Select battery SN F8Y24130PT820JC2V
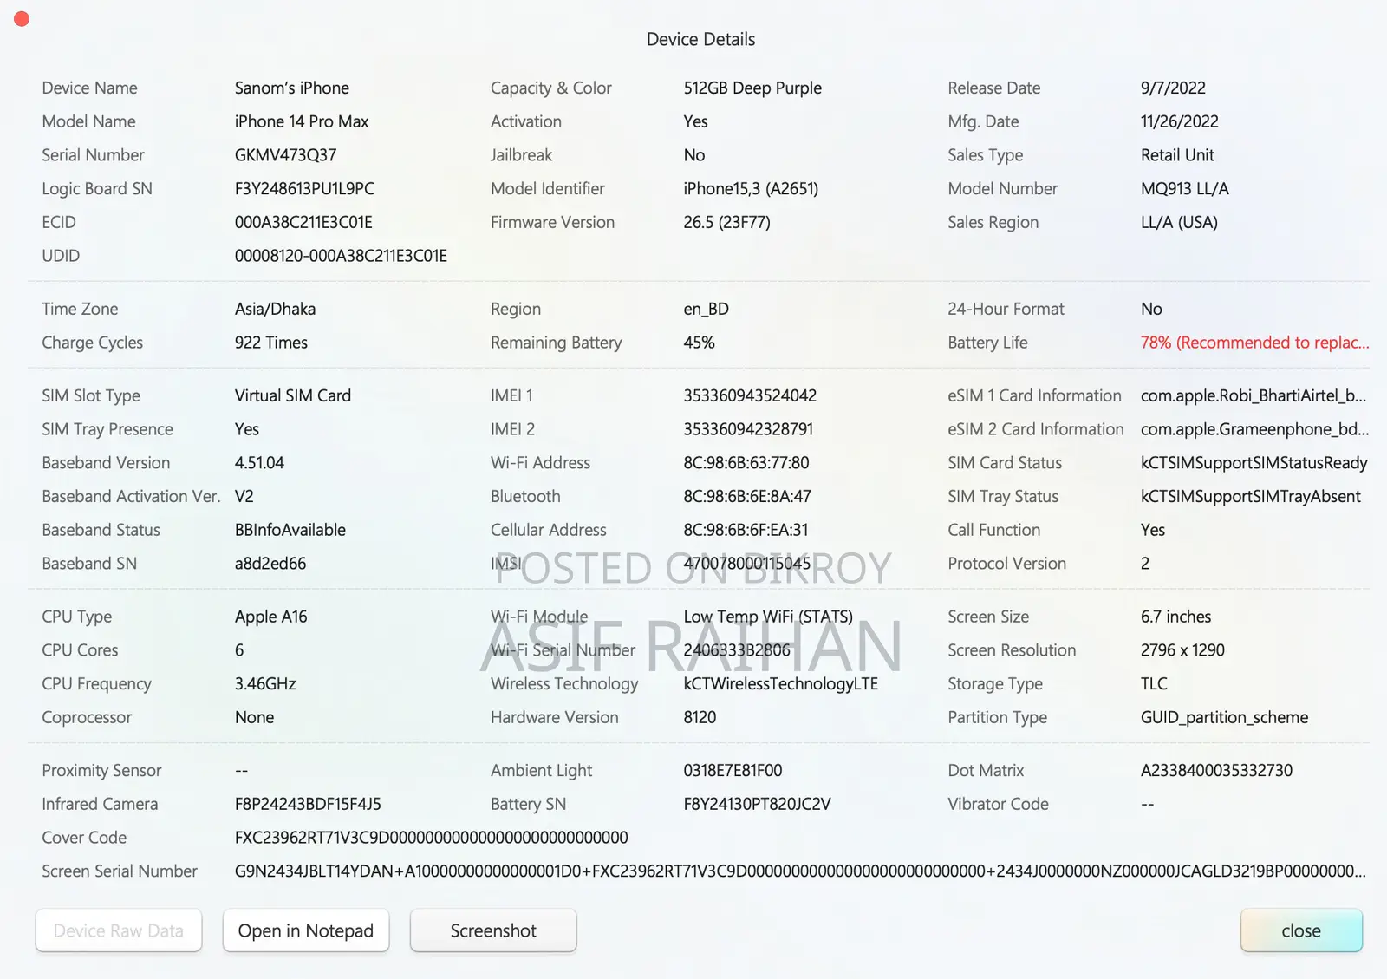This screenshot has height=979, width=1387. click(x=757, y=804)
